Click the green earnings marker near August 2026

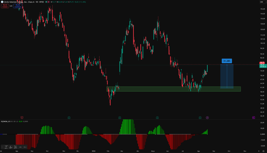coord(200,118)
